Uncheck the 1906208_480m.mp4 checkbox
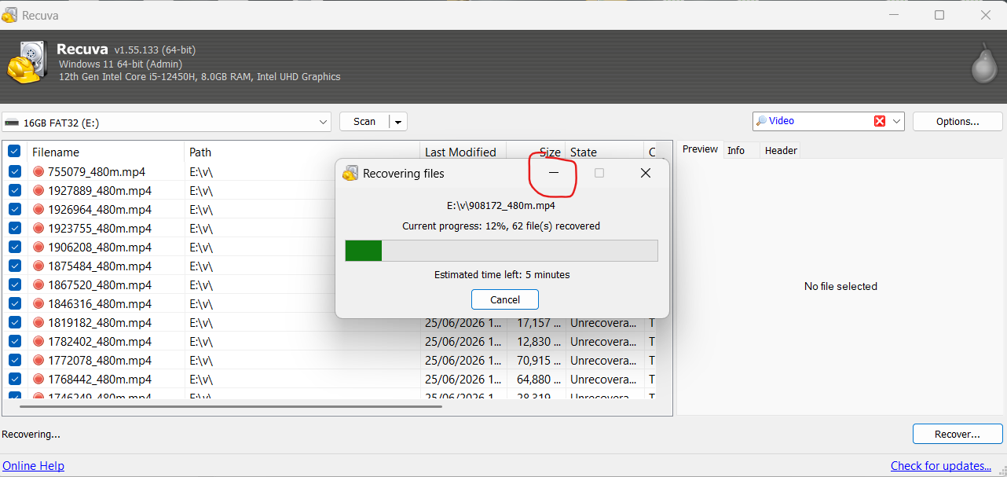 14,247
